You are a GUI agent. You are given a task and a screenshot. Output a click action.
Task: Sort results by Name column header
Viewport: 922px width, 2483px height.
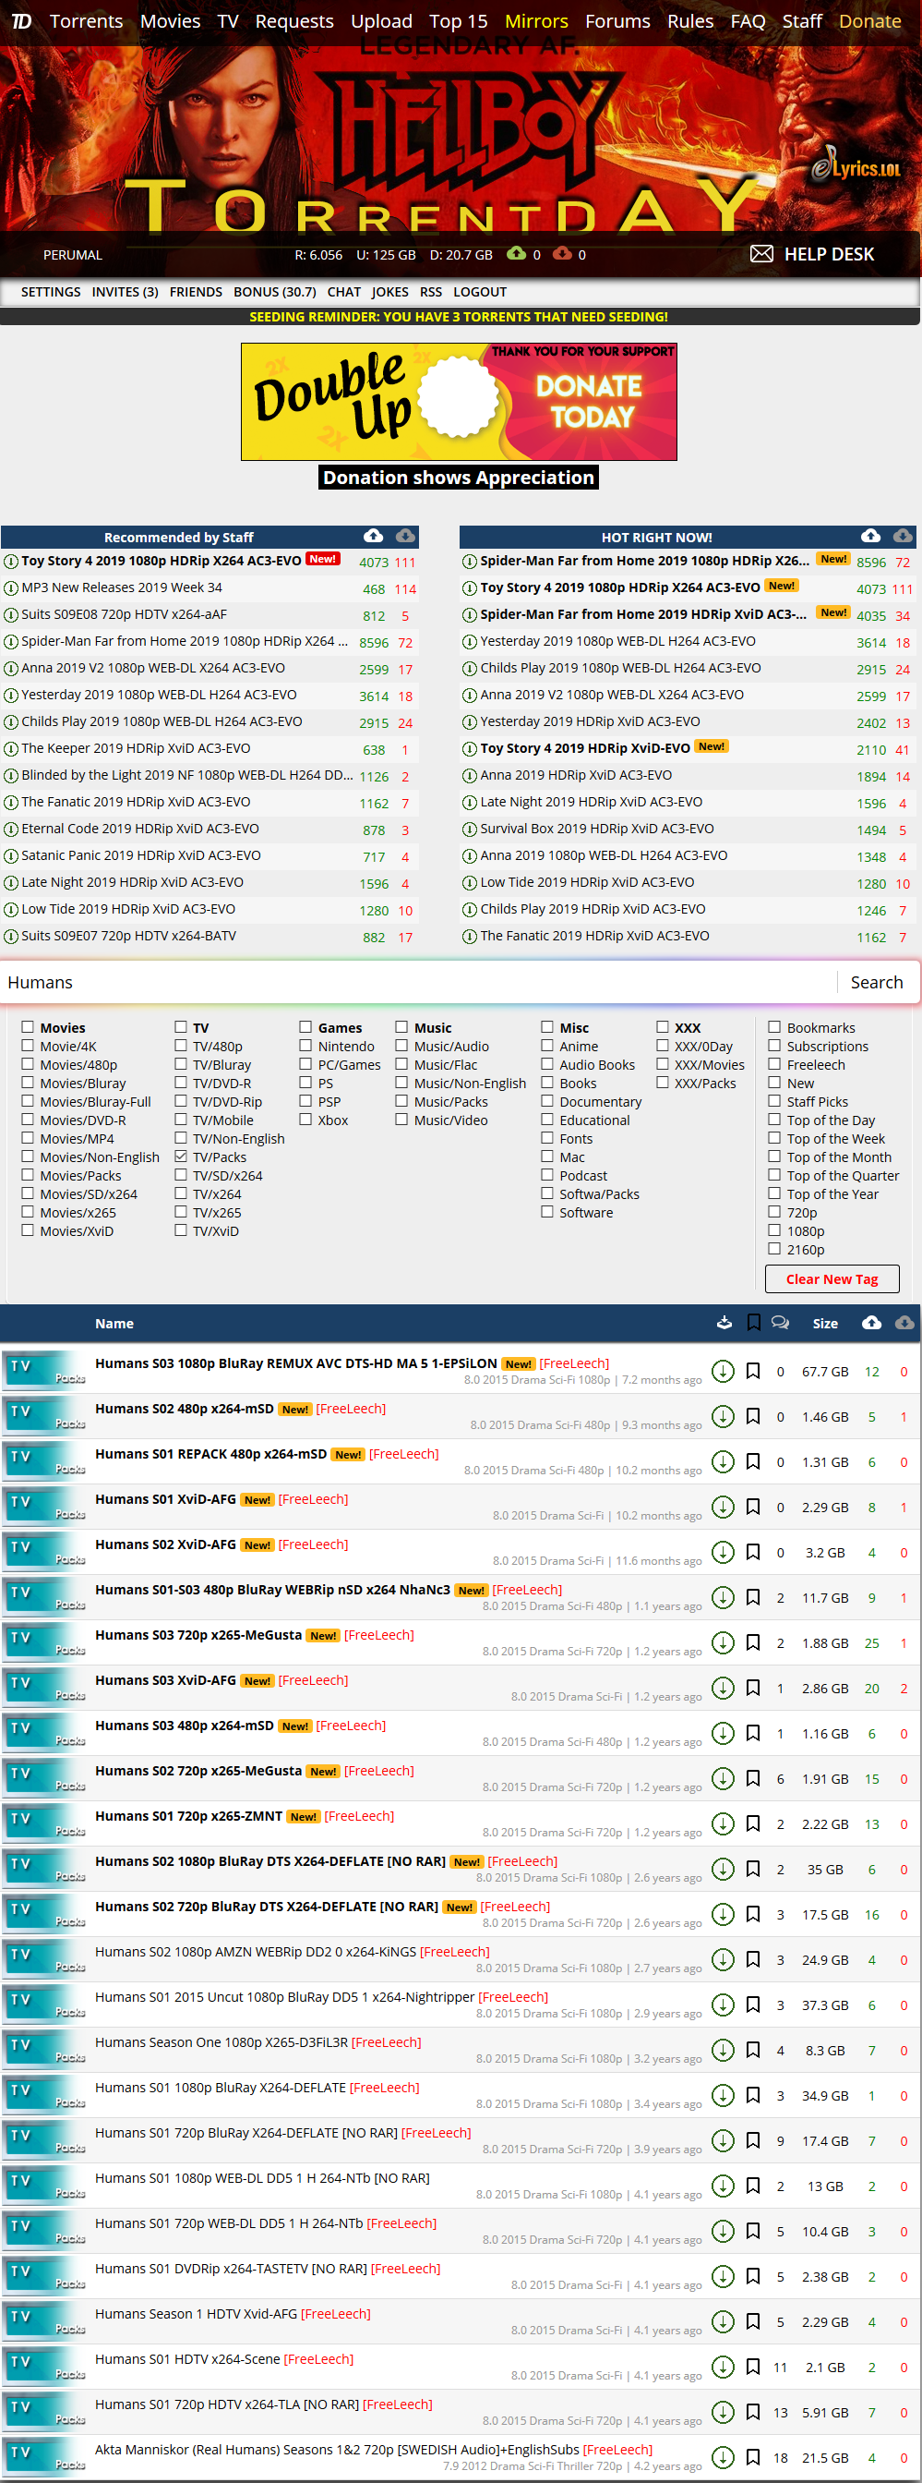pyautogui.click(x=114, y=1323)
